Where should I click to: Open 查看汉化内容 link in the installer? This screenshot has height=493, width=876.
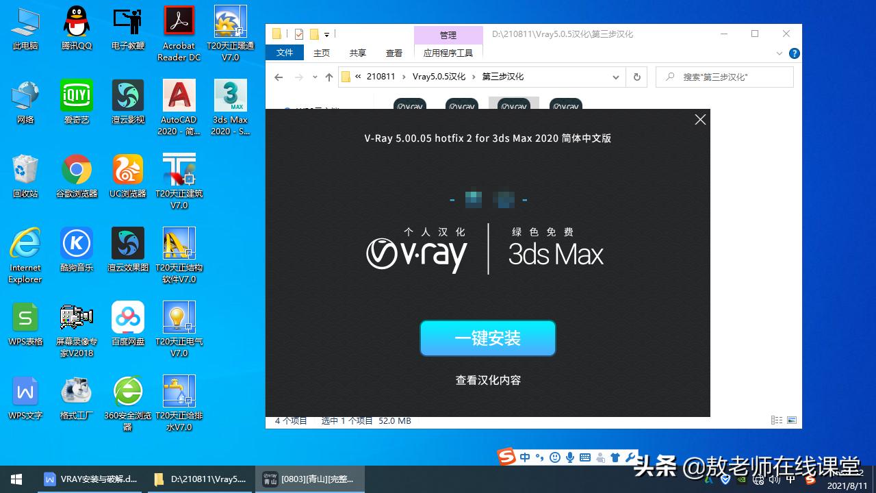(x=487, y=380)
